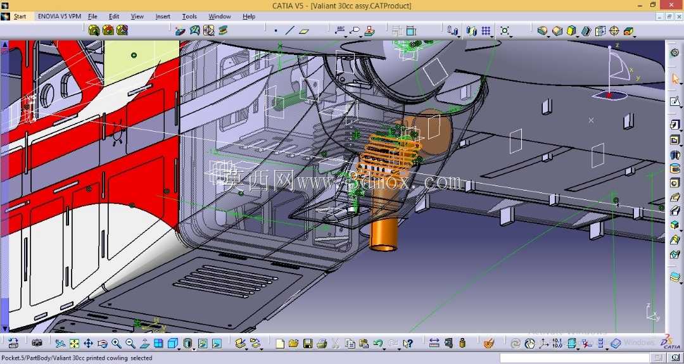Click the Shaft feature icon

coord(674,154)
